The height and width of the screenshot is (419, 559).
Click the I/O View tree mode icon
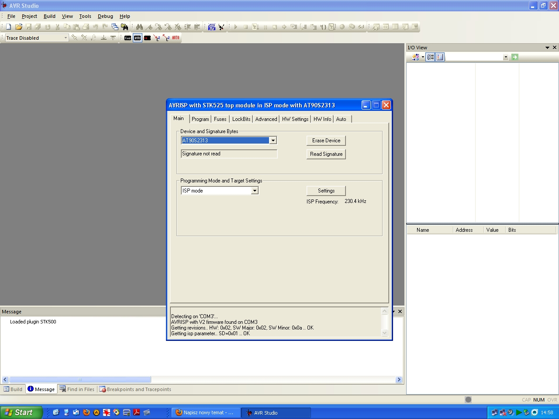coord(431,57)
